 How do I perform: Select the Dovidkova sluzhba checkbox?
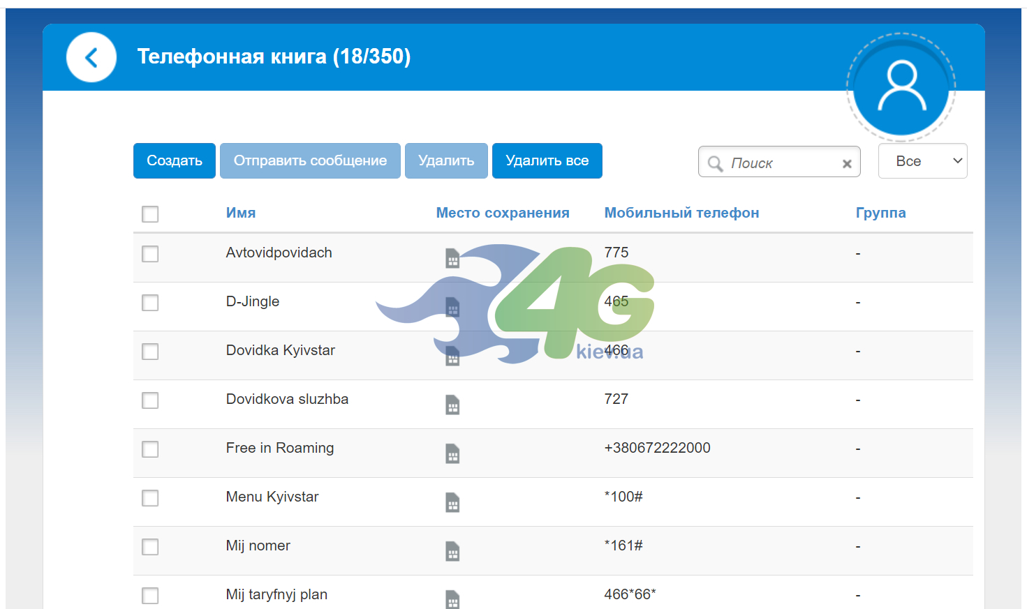point(150,400)
